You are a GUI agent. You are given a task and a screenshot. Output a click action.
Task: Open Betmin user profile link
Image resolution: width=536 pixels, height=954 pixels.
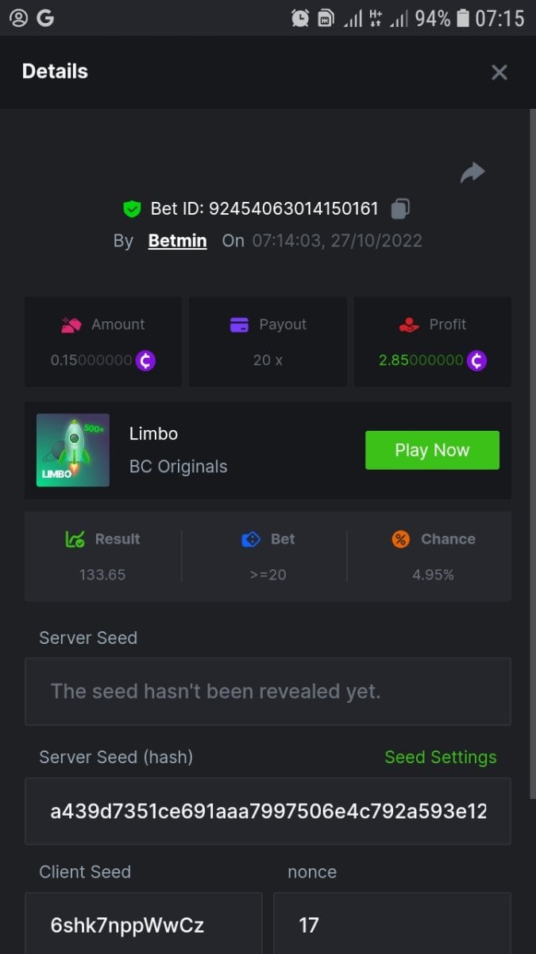pyautogui.click(x=177, y=241)
